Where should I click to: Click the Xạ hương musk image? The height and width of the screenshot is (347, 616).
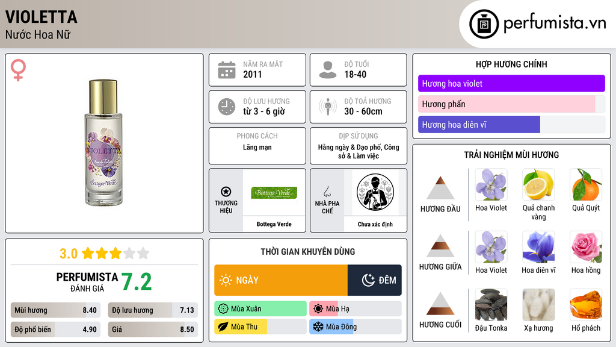coord(538,304)
